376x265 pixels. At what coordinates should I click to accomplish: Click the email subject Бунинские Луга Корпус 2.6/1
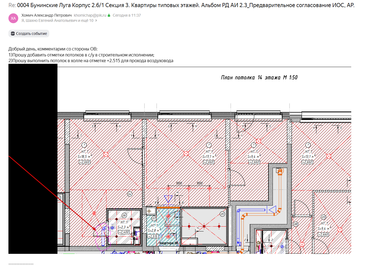point(186,5)
